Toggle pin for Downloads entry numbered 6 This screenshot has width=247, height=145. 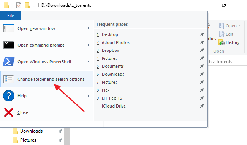click(x=202, y=74)
